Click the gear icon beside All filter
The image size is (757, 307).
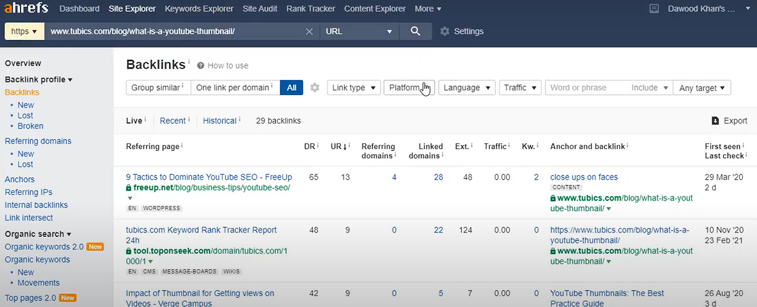point(315,87)
